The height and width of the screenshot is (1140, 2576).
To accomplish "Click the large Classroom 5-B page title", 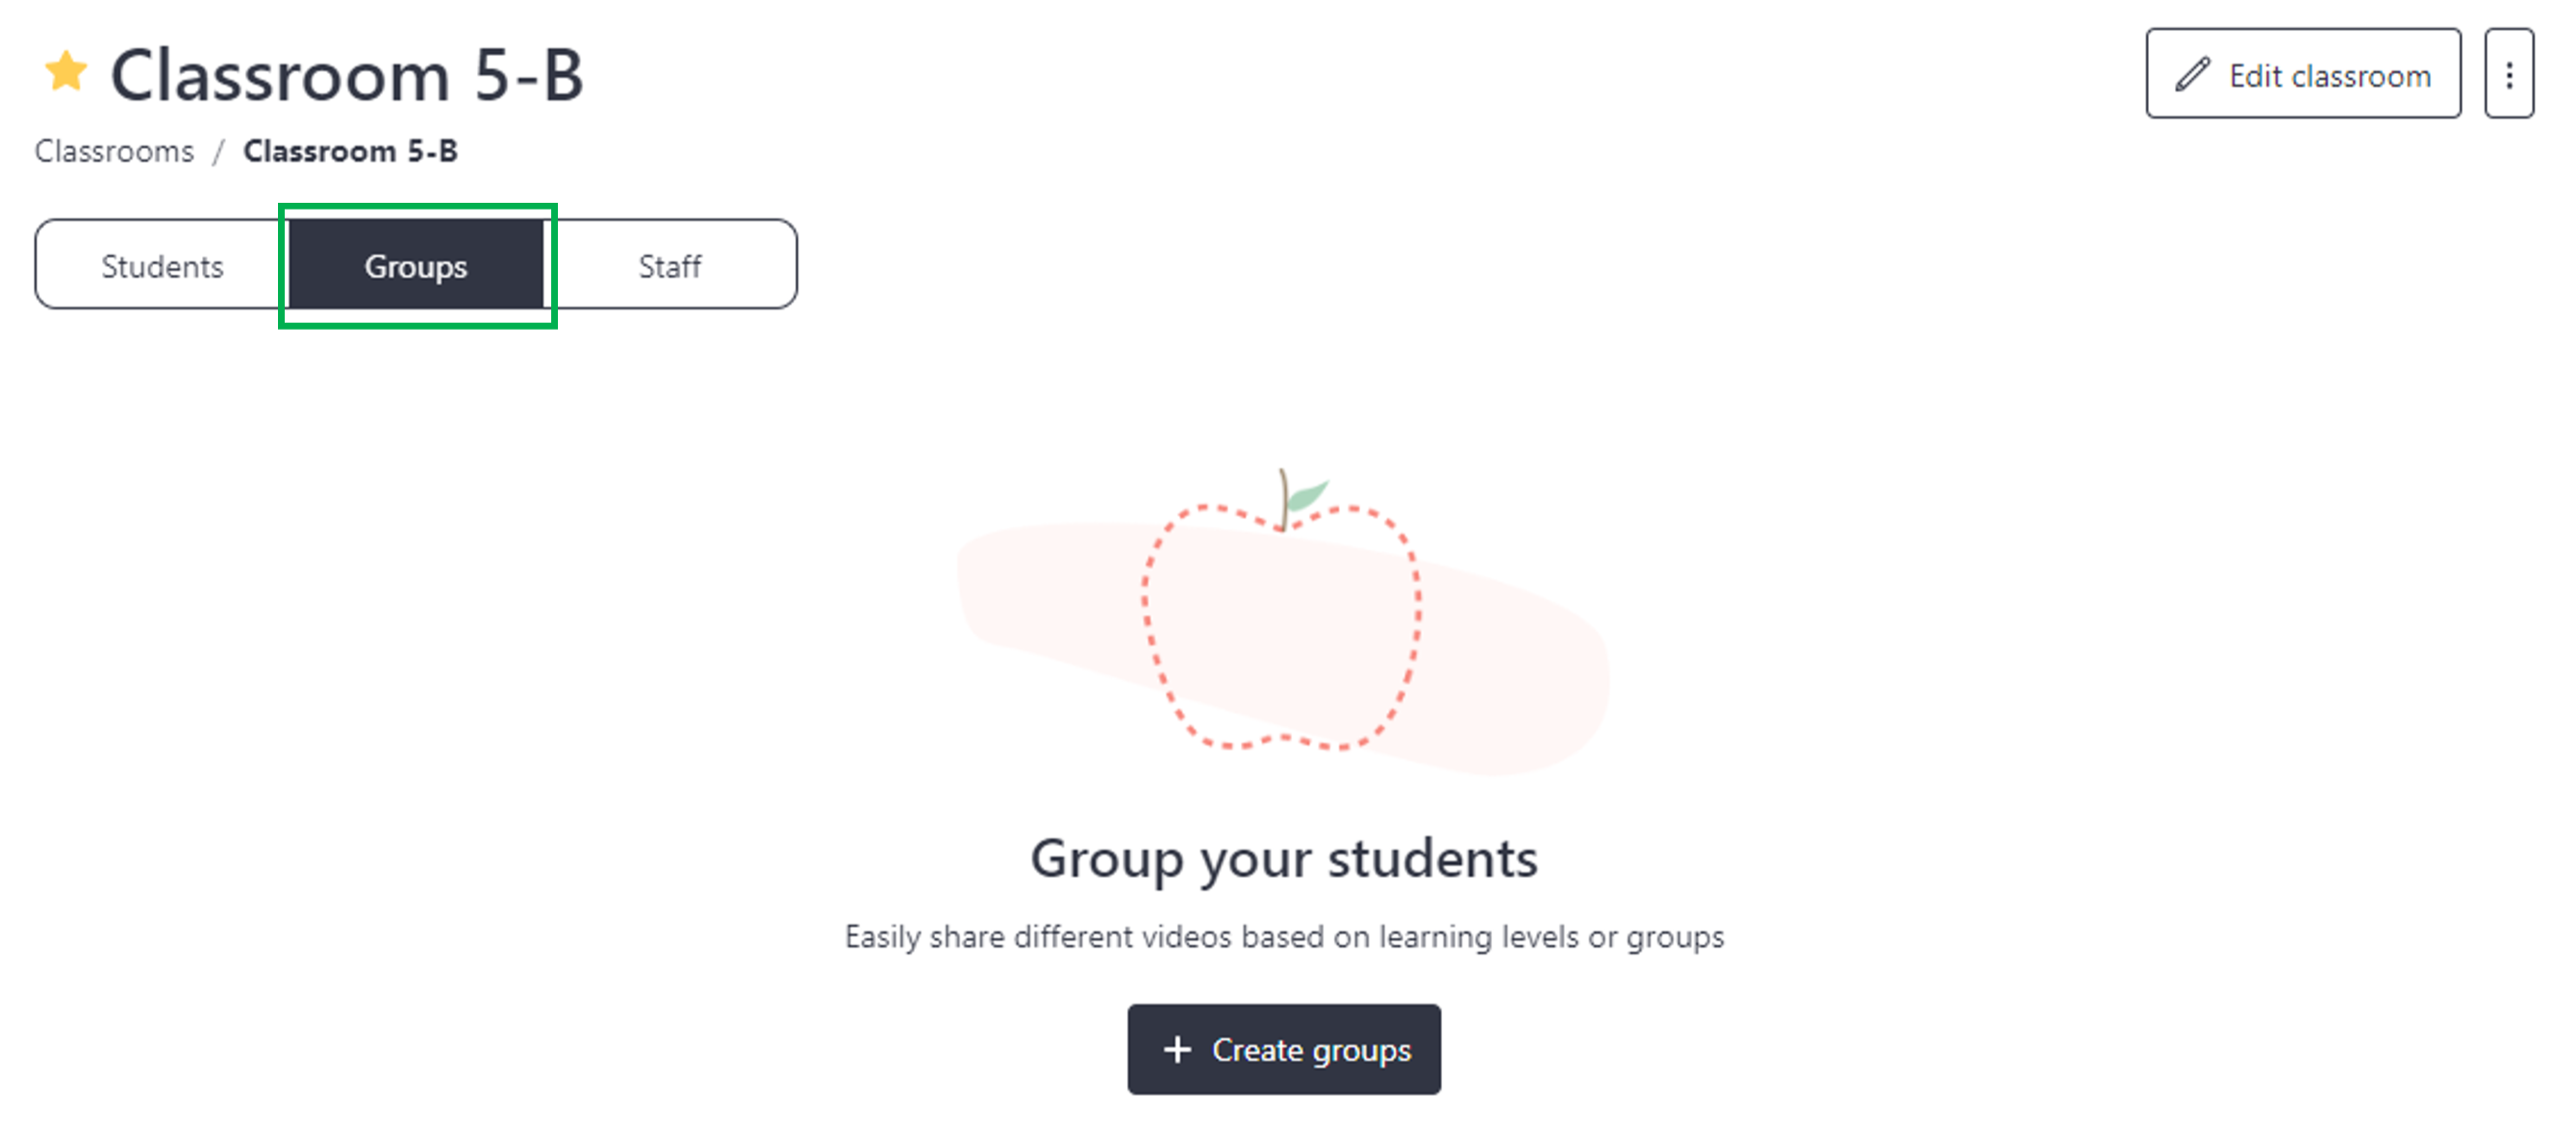I will coord(346,75).
